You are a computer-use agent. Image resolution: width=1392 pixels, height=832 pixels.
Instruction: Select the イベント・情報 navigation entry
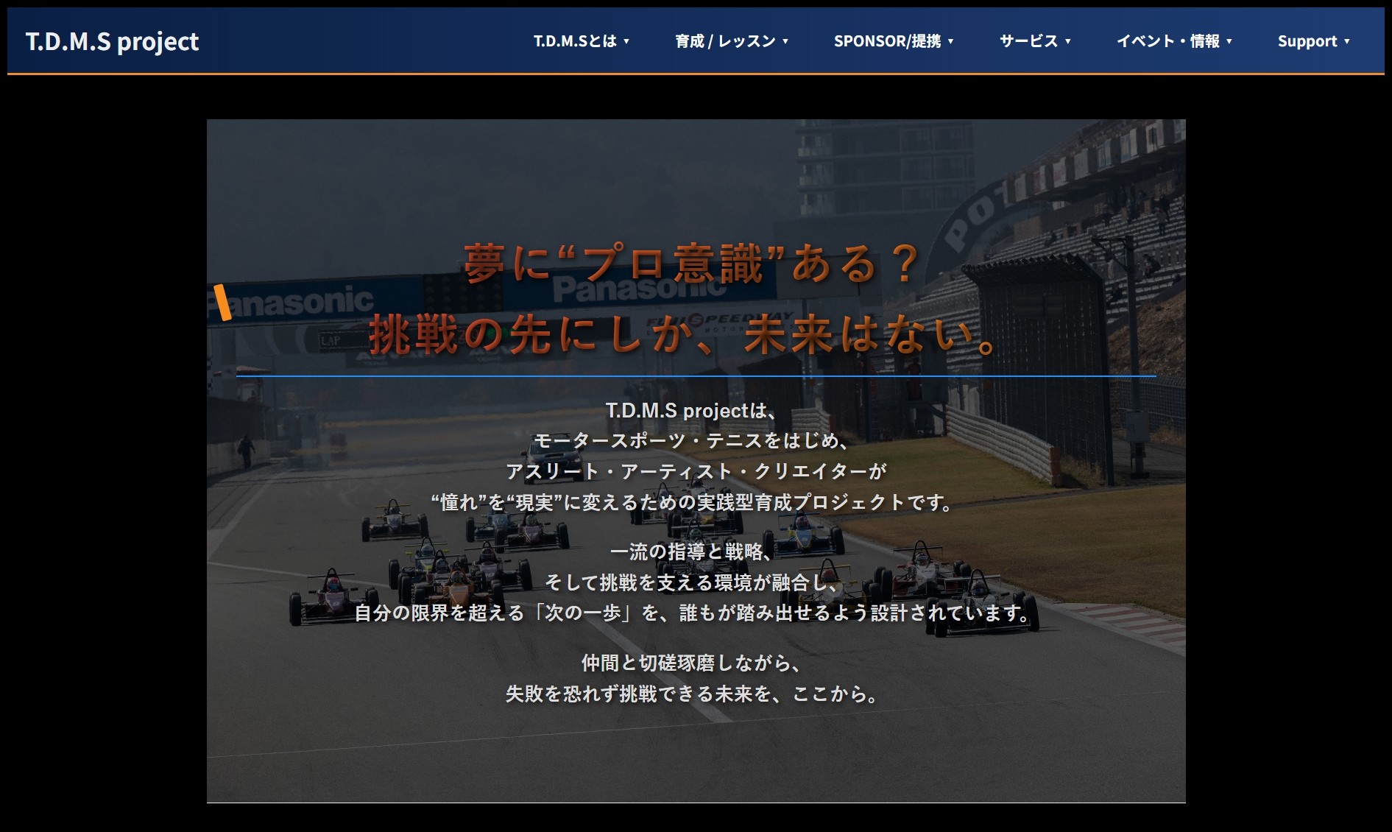[1169, 42]
